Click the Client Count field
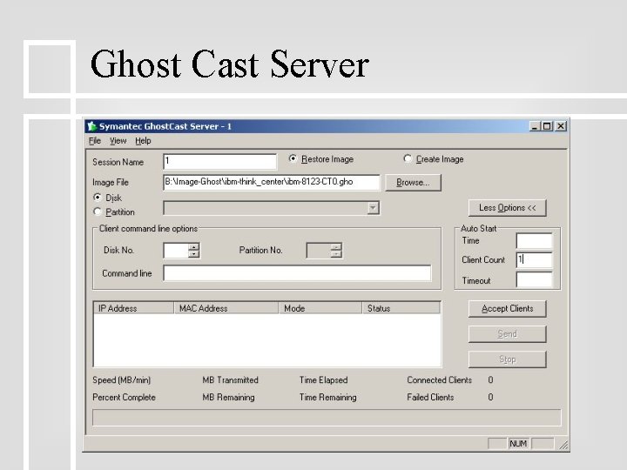627x470 pixels. (534, 259)
